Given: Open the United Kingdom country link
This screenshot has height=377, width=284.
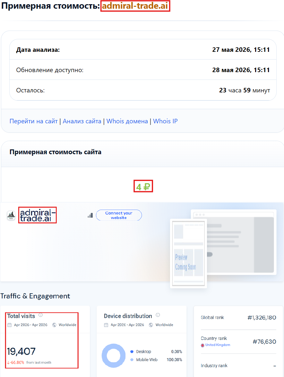Looking at the screenshot, I should click(218, 345).
